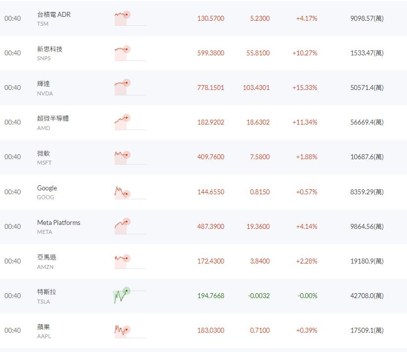407x352 pixels.
Task: Click NVDA's +15.33% change value
Action: [307, 88]
